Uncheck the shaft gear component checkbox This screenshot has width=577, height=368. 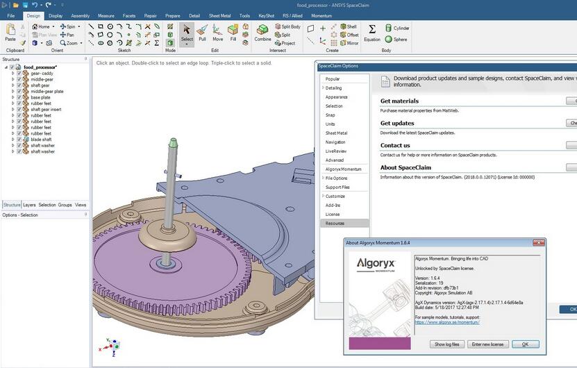(19, 85)
